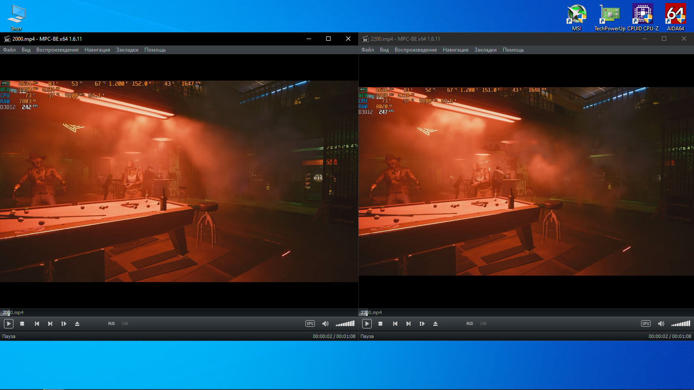Click the Пауза status text in 2000.mp4 window
This screenshot has width=694, height=390.
click(x=9, y=336)
